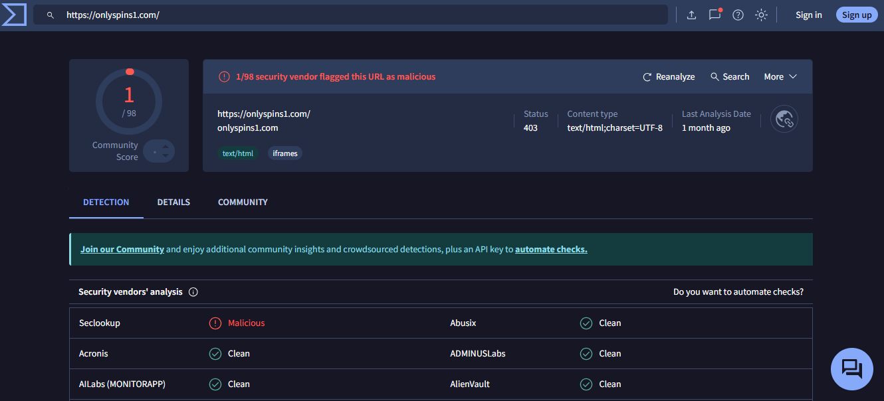
Task: Click the upload file icon
Action: tap(691, 15)
